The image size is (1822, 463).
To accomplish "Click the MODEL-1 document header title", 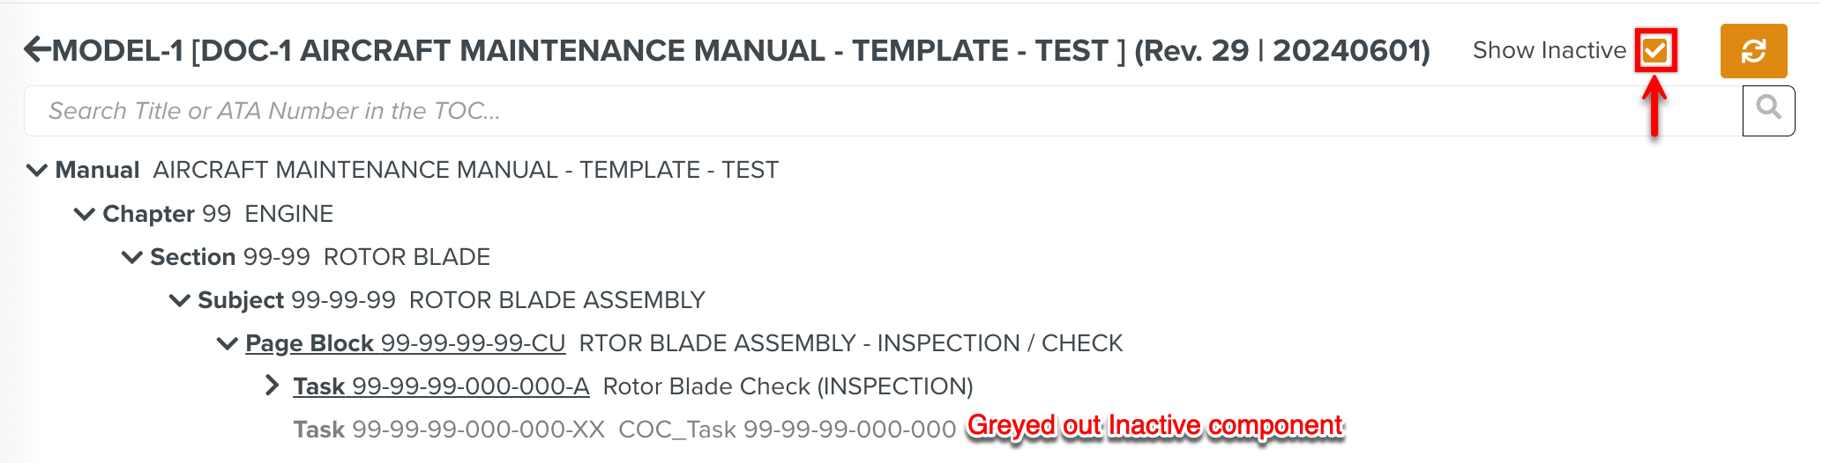I will [741, 50].
